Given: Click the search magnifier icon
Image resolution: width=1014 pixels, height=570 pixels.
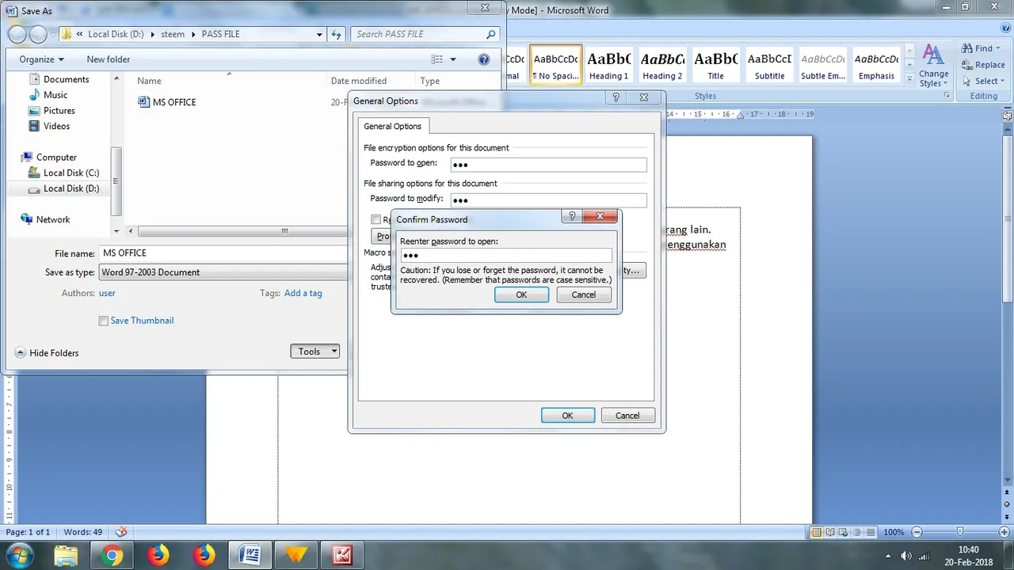Looking at the screenshot, I should coord(491,34).
